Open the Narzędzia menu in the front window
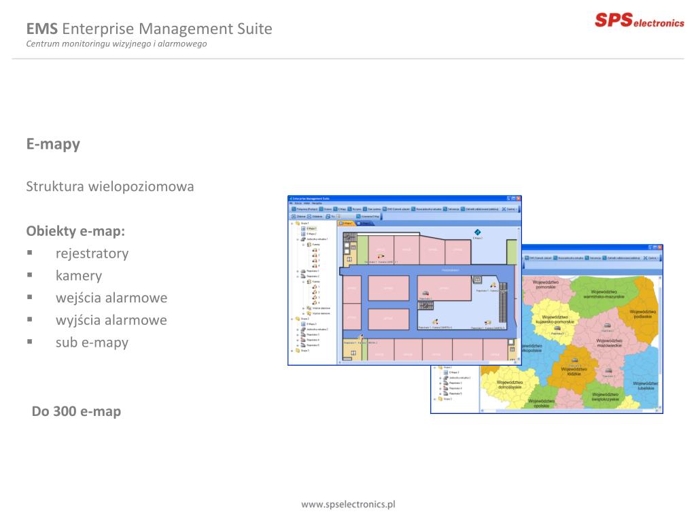The height and width of the screenshot is (522, 696). click(x=317, y=203)
